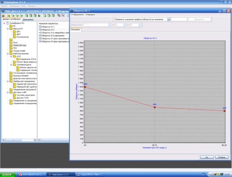Click the Калибровки ПО root document icon
The height and width of the screenshot is (177, 232).
[7, 23]
